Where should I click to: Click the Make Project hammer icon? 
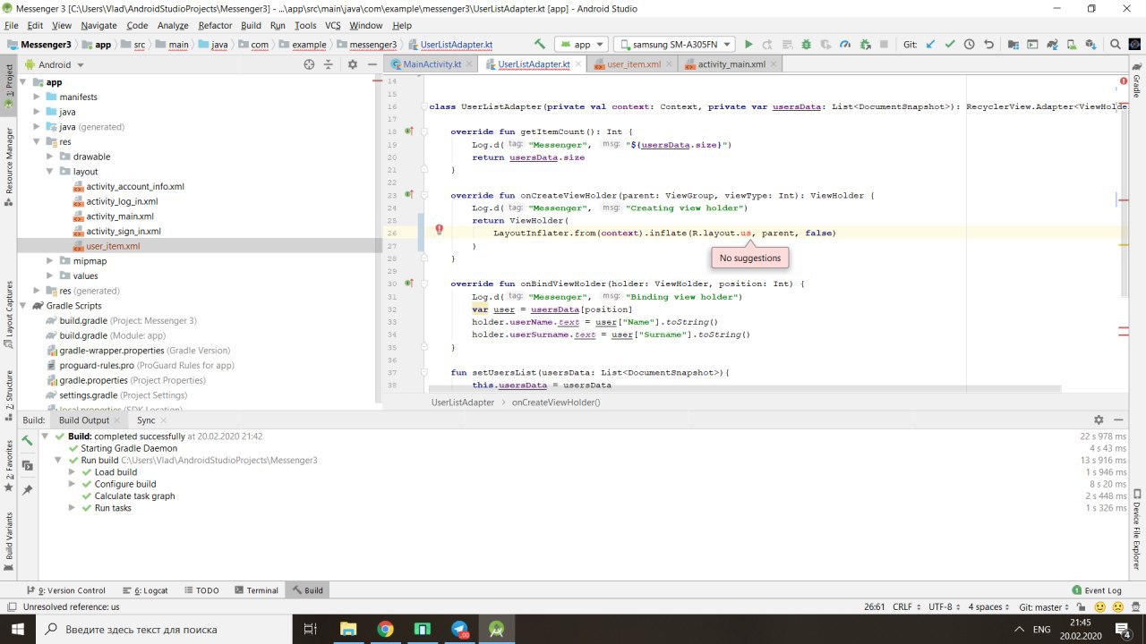pyautogui.click(x=540, y=44)
